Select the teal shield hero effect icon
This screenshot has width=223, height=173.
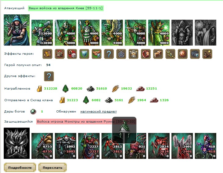pos(84,54)
